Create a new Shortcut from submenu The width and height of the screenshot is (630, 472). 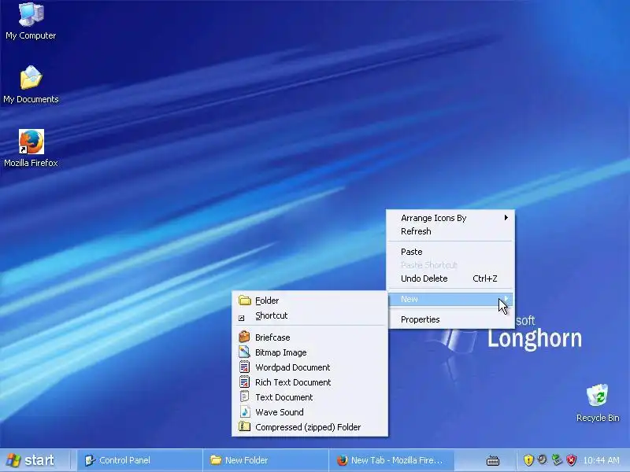[309, 315]
